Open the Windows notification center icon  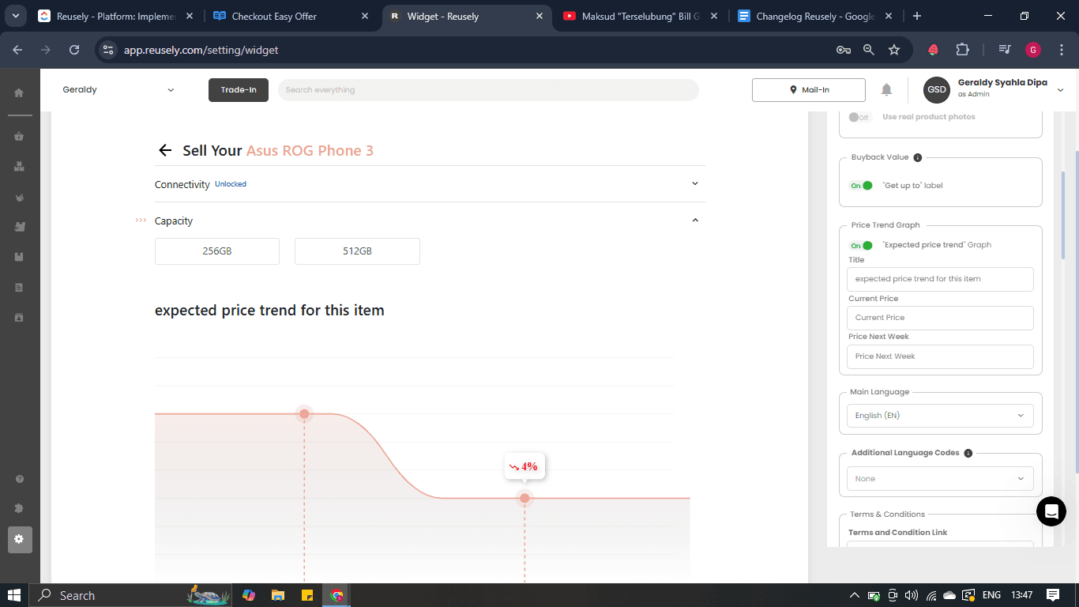(x=1052, y=595)
